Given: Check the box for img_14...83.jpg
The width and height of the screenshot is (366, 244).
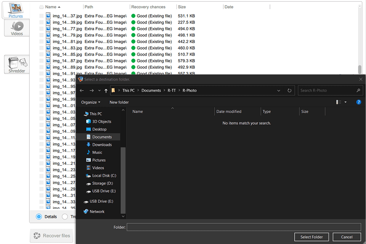Looking at the screenshot, I should [x=41, y=48].
